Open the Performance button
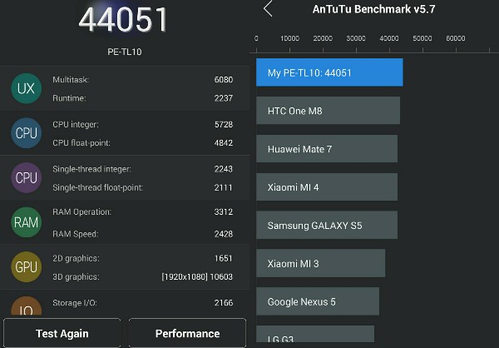The image size is (499, 348). click(187, 333)
